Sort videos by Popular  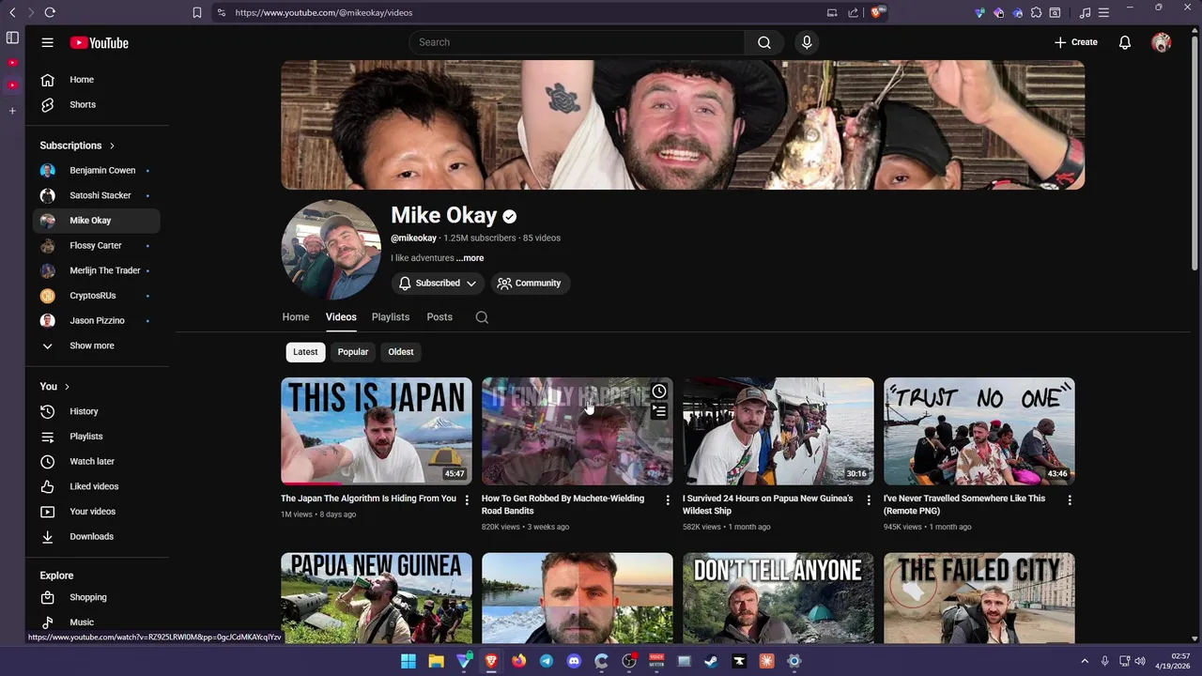click(x=353, y=352)
